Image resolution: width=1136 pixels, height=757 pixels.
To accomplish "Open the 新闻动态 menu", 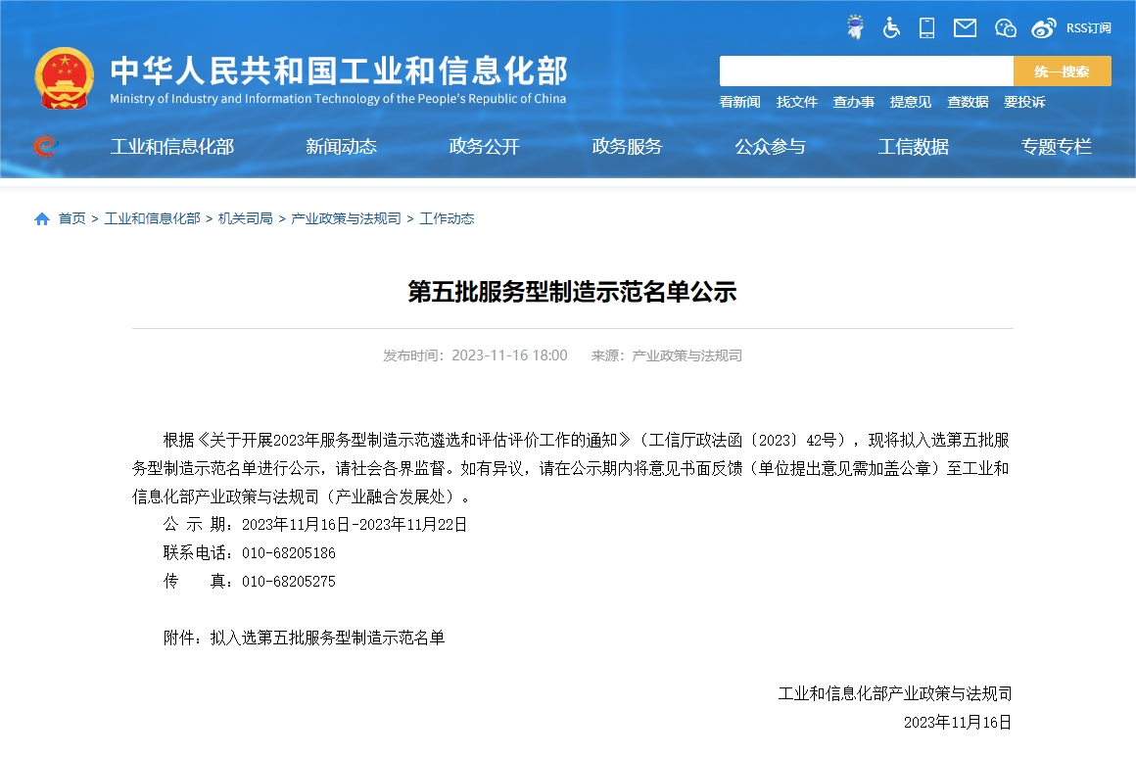I will [341, 146].
